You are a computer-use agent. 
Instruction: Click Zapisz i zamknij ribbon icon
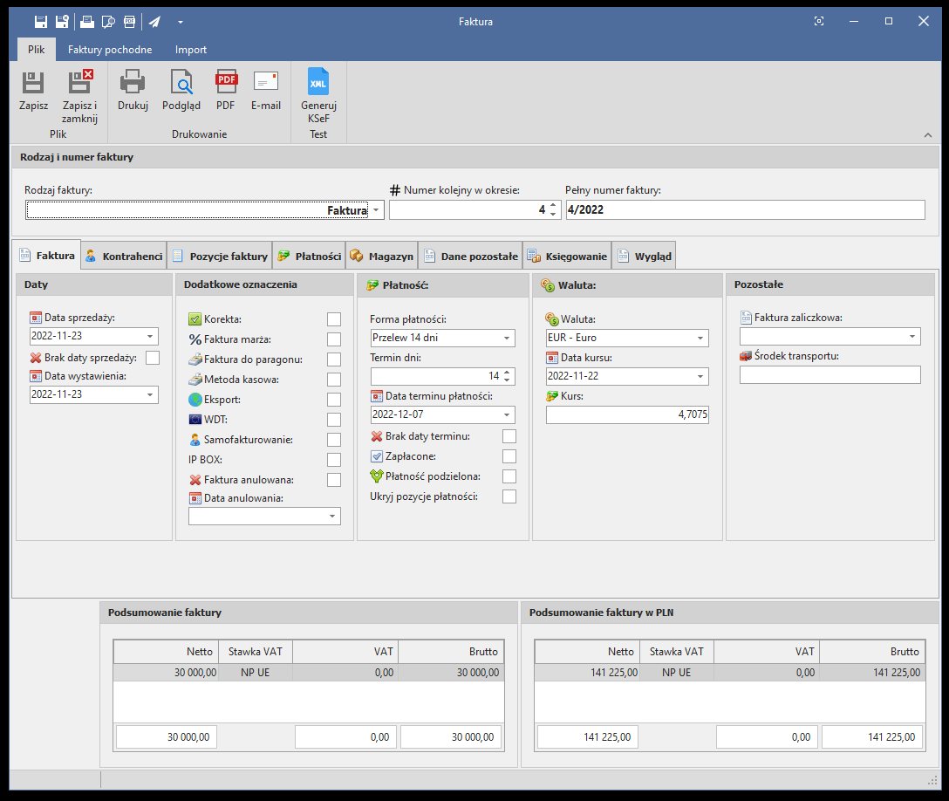79,84
